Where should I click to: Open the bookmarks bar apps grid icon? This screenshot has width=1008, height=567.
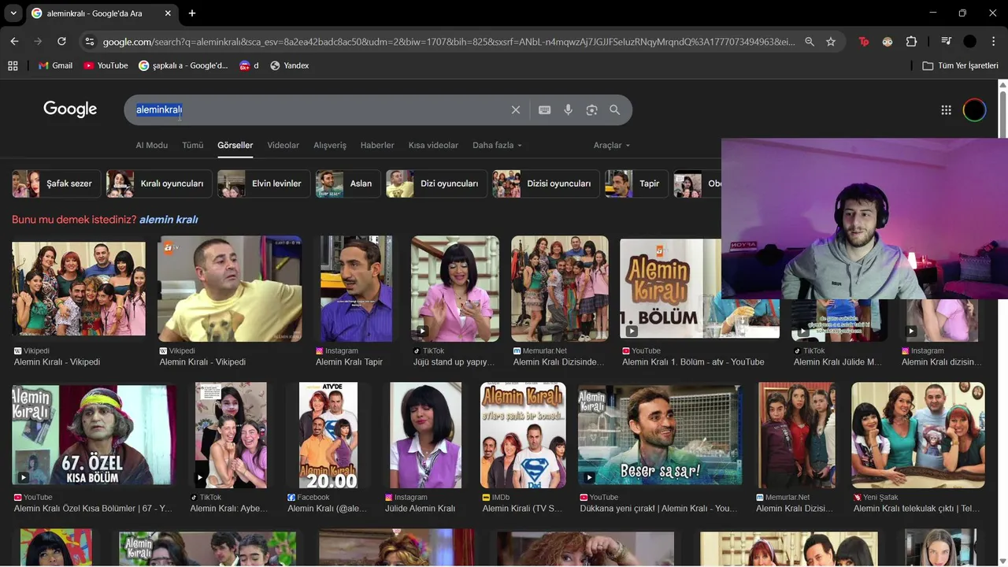[x=13, y=65]
